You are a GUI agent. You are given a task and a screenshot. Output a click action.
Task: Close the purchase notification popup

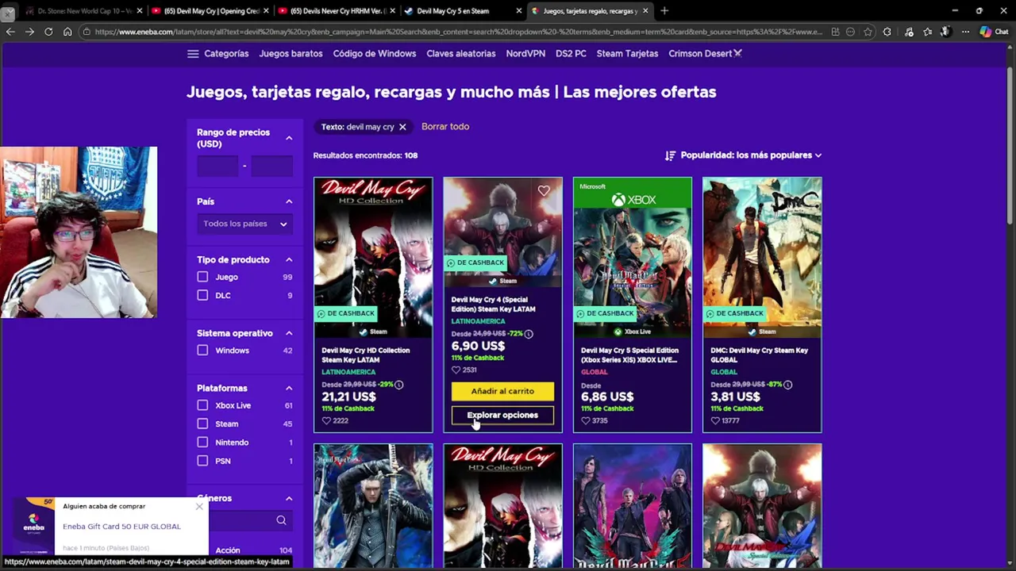click(x=199, y=506)
